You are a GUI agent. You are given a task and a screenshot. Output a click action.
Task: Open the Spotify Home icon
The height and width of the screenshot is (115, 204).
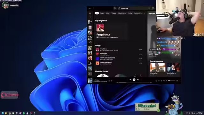pyautogui.click(x=115, y=8)
